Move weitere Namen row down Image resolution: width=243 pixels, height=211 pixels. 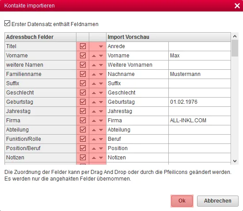(x=101, y=65)
